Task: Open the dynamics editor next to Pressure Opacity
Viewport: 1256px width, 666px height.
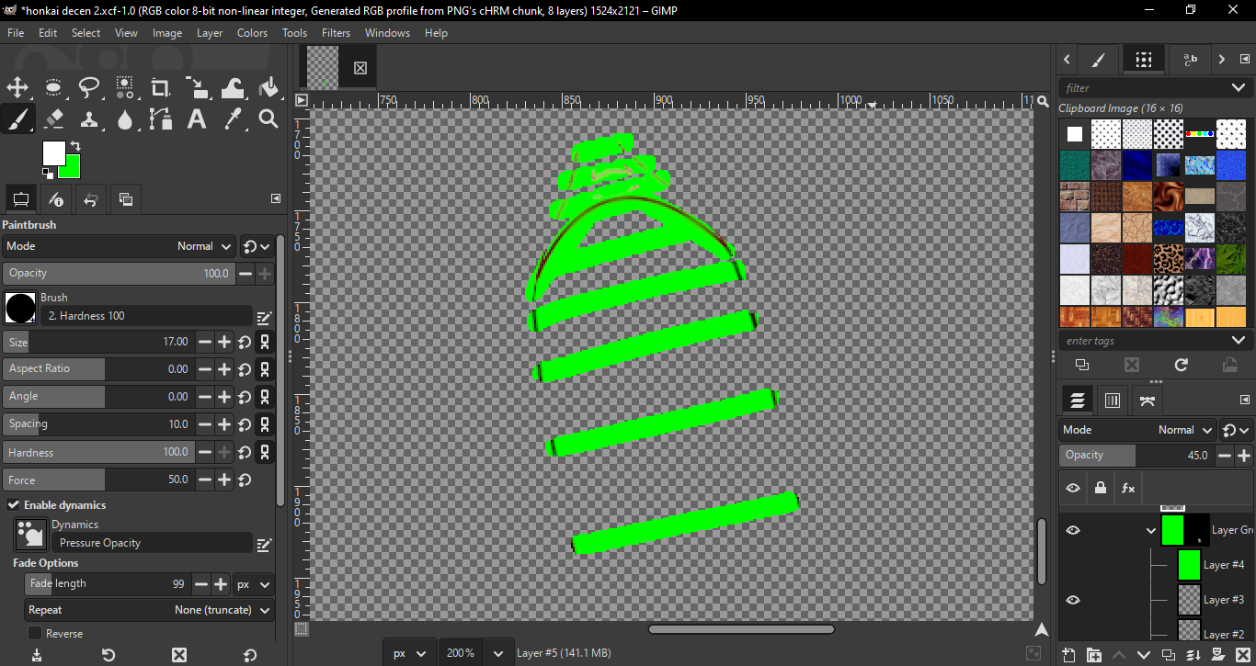Action: [x=264, y=544]
